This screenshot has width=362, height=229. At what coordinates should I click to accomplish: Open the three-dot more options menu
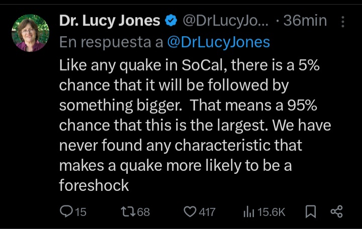click(343, 21)
